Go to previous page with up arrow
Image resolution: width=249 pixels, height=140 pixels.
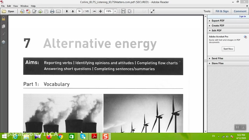point(67,11)
